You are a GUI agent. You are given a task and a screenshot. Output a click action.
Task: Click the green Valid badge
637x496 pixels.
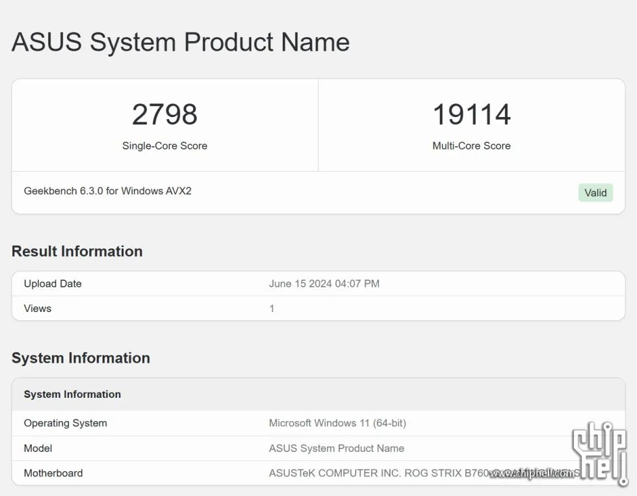coord(595,192)
